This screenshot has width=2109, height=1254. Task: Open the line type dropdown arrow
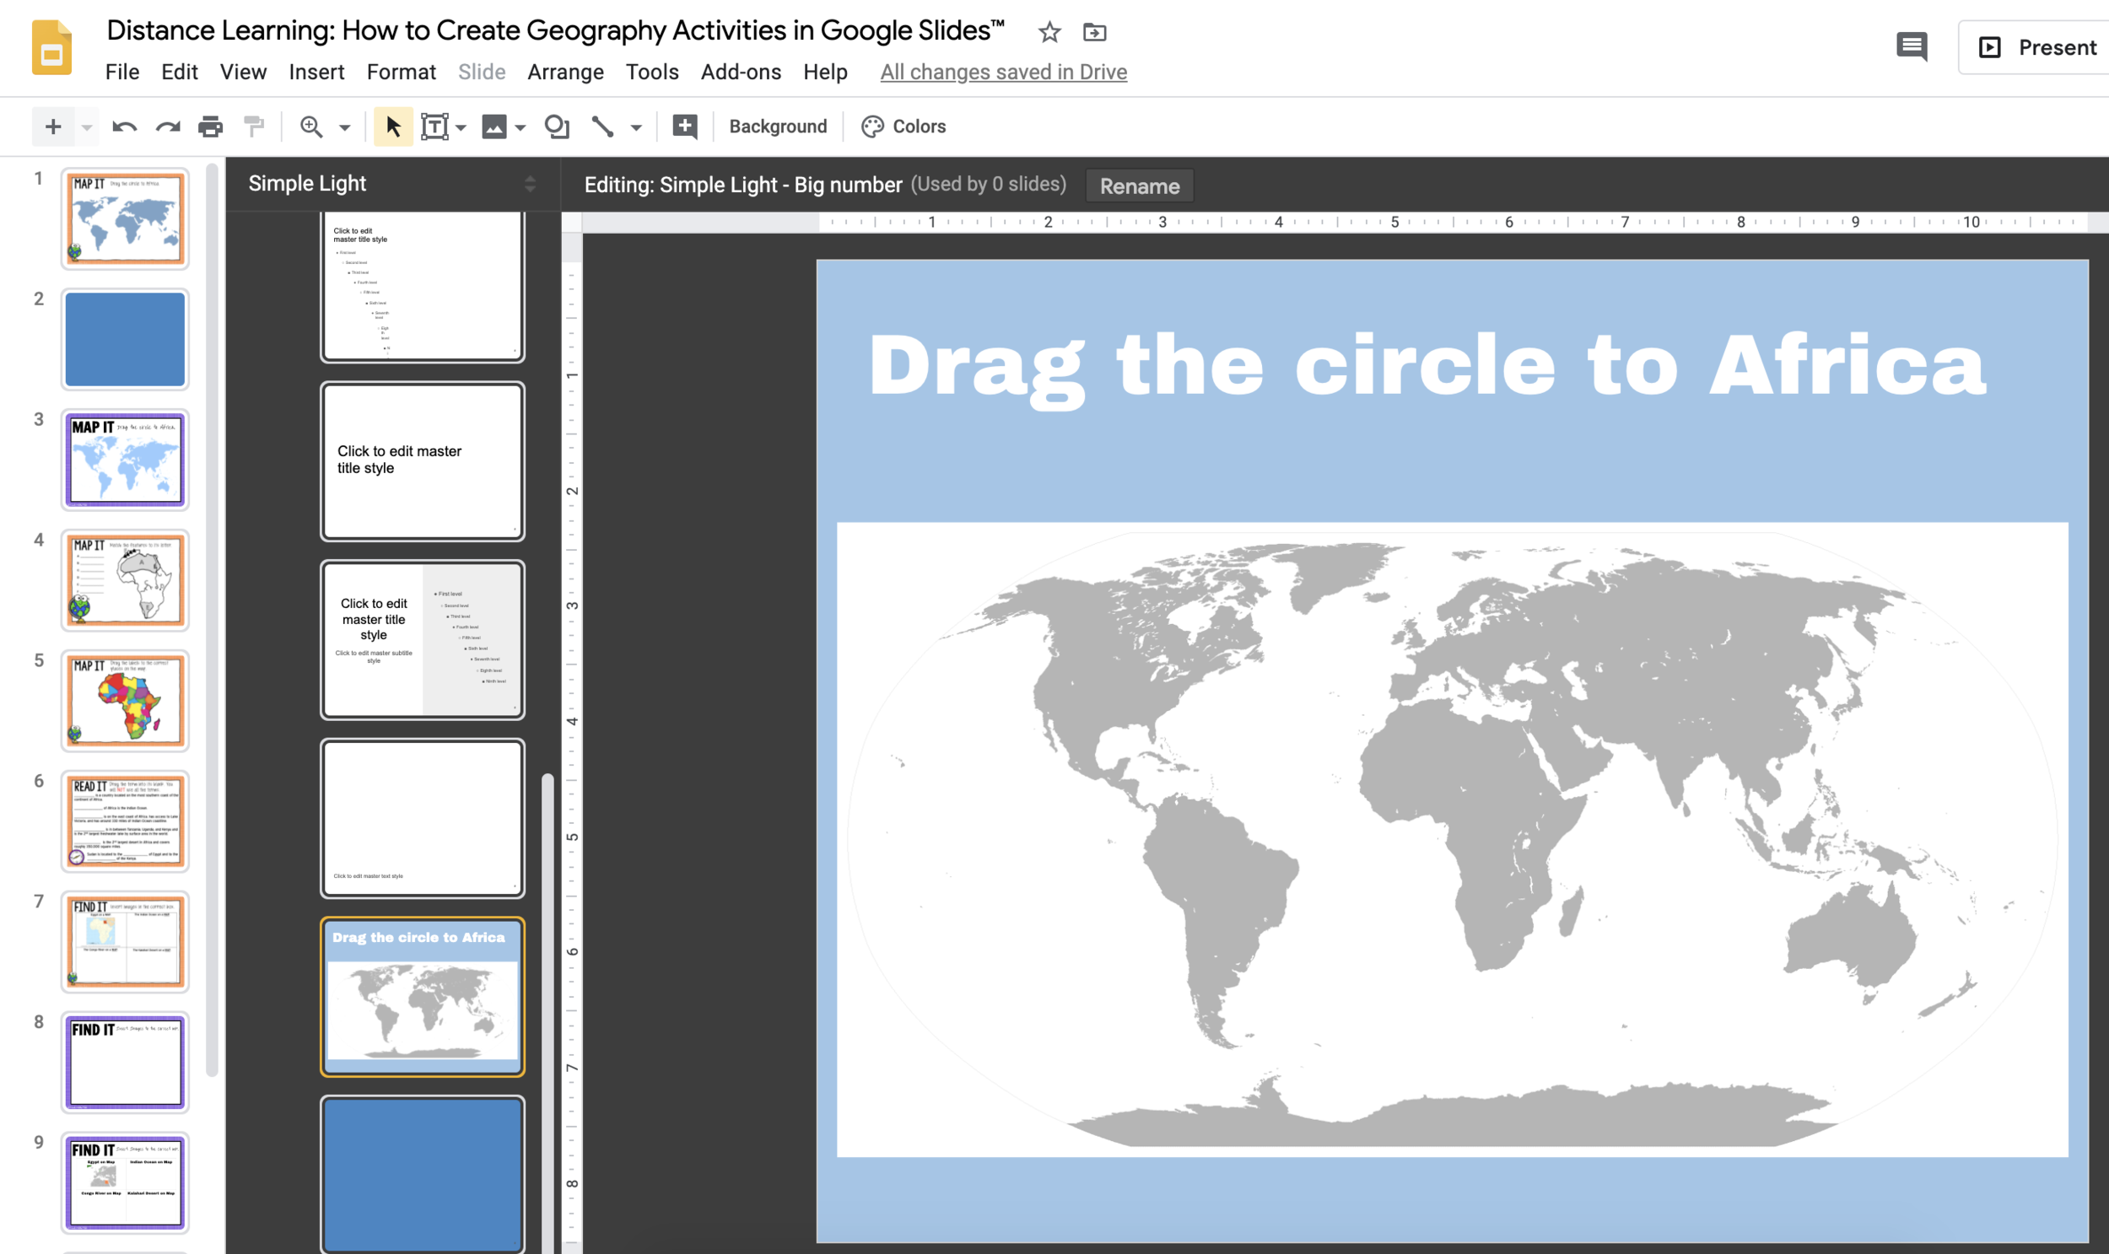click(x=637, y=127)
